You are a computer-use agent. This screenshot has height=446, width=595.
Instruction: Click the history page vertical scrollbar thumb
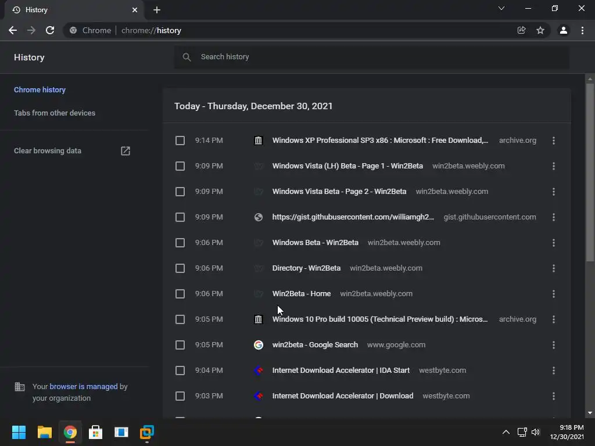pyautogui.click(x=590, y=172)
